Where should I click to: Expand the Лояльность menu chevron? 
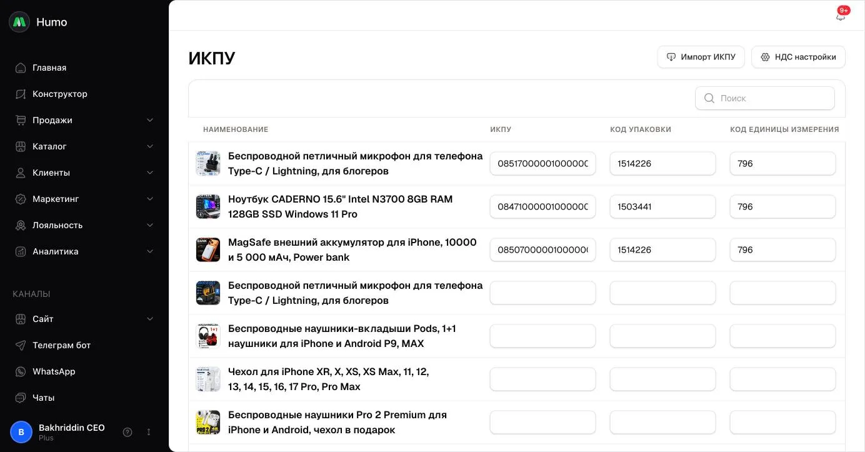coord(150,225)
